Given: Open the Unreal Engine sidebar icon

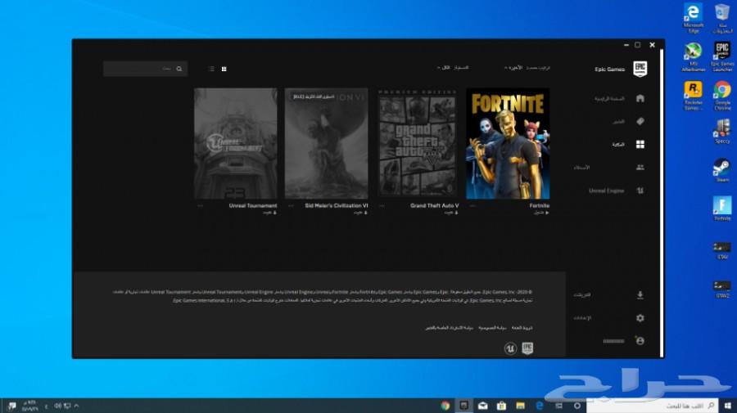Looking at the screenshot, I should pyautogui.click(x=640, y=191).
